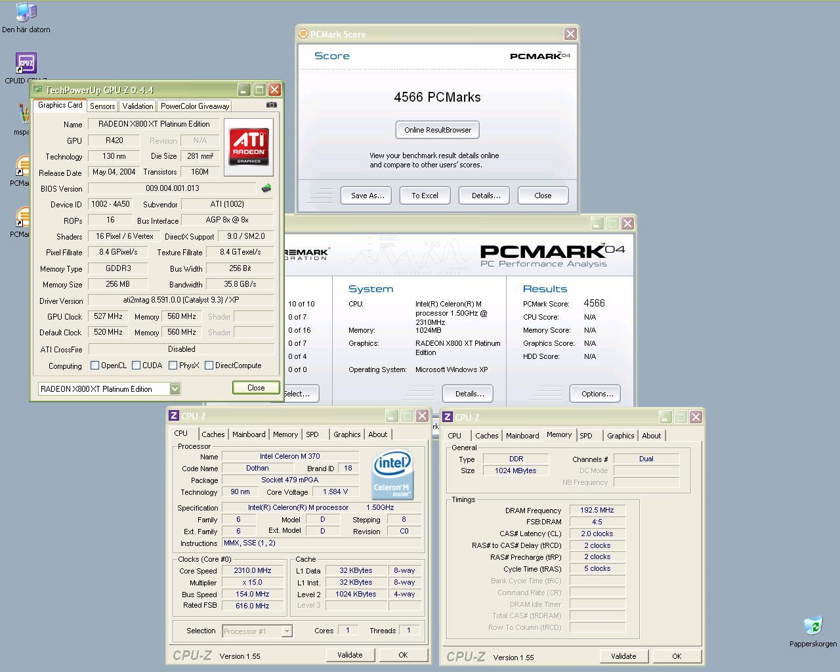Click Details... under PCMark04 System section
This screenshot has width=840, height=672.
[468, 394]
